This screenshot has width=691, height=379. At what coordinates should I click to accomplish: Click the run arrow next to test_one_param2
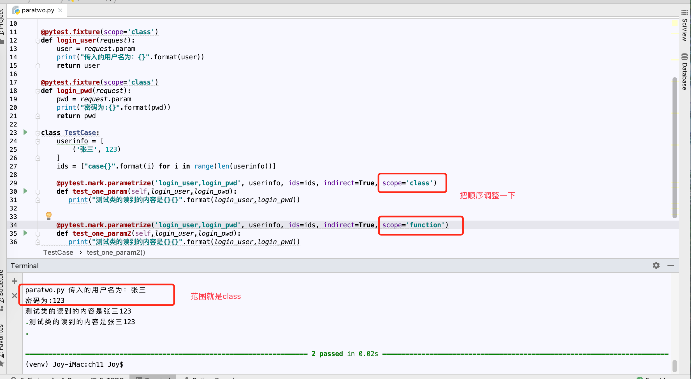coord(25,233)
